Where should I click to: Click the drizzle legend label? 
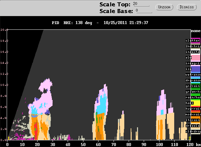pyautogui.click(x=193, y=126)
